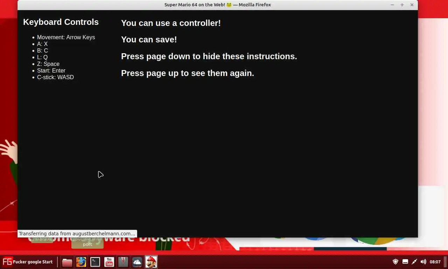
Task: Click the 'L: Q' control line
Action: (x=42, y=57)
